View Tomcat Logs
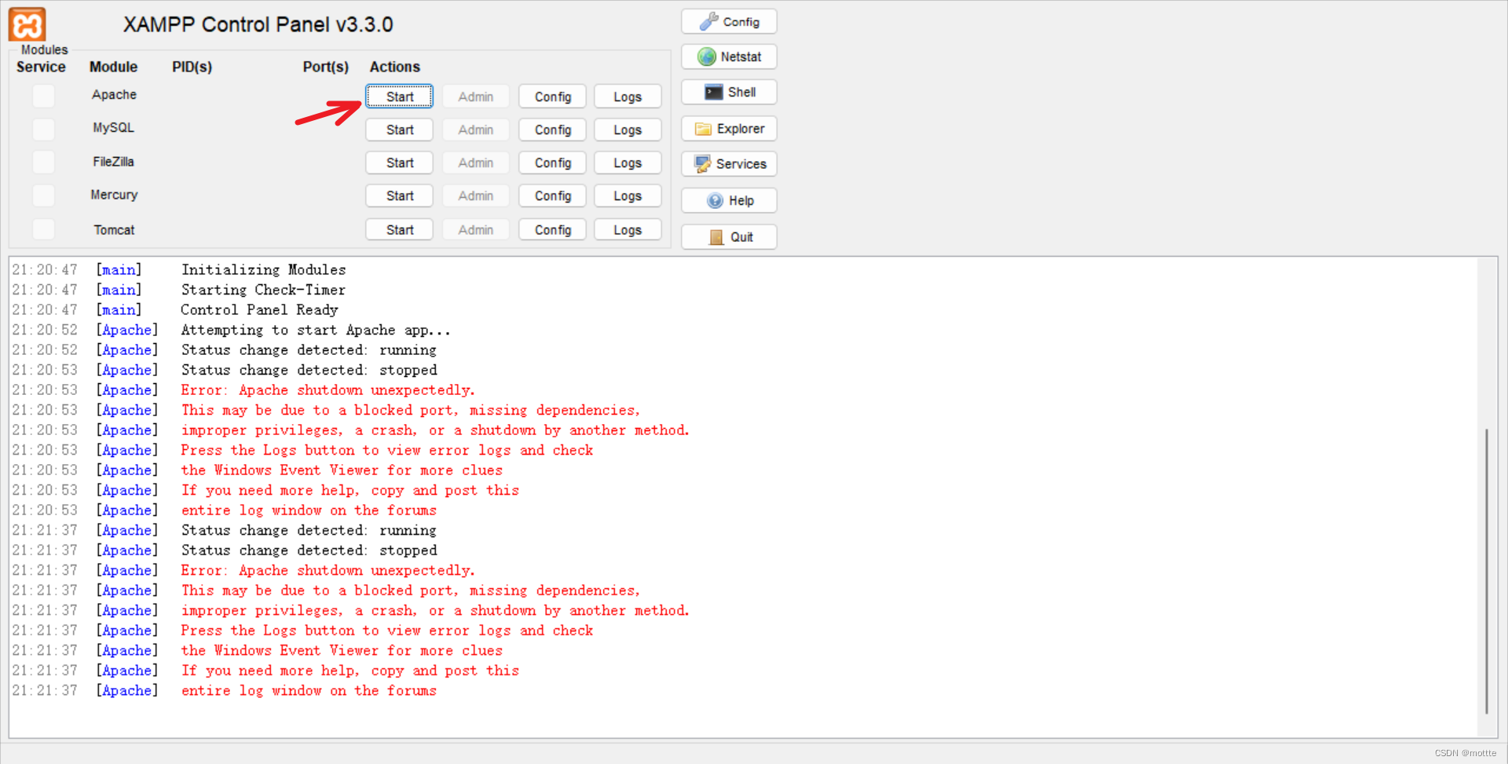 point(628,229)
